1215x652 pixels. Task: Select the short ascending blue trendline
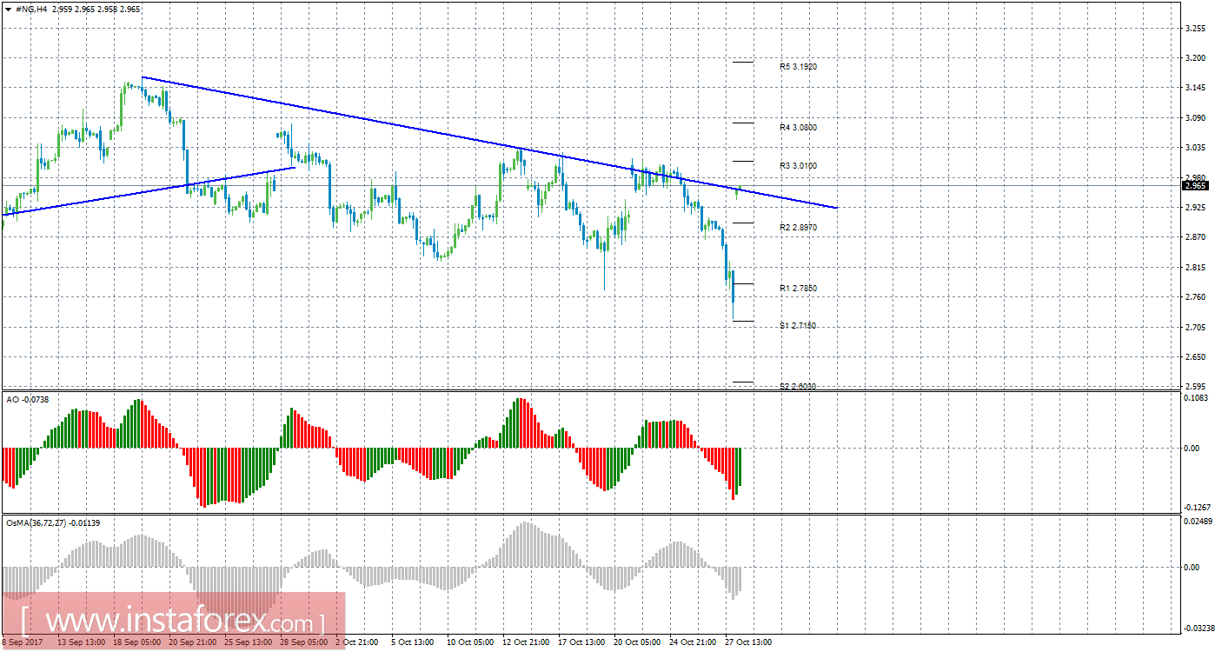pyautogui.click(x=149, y=190)
